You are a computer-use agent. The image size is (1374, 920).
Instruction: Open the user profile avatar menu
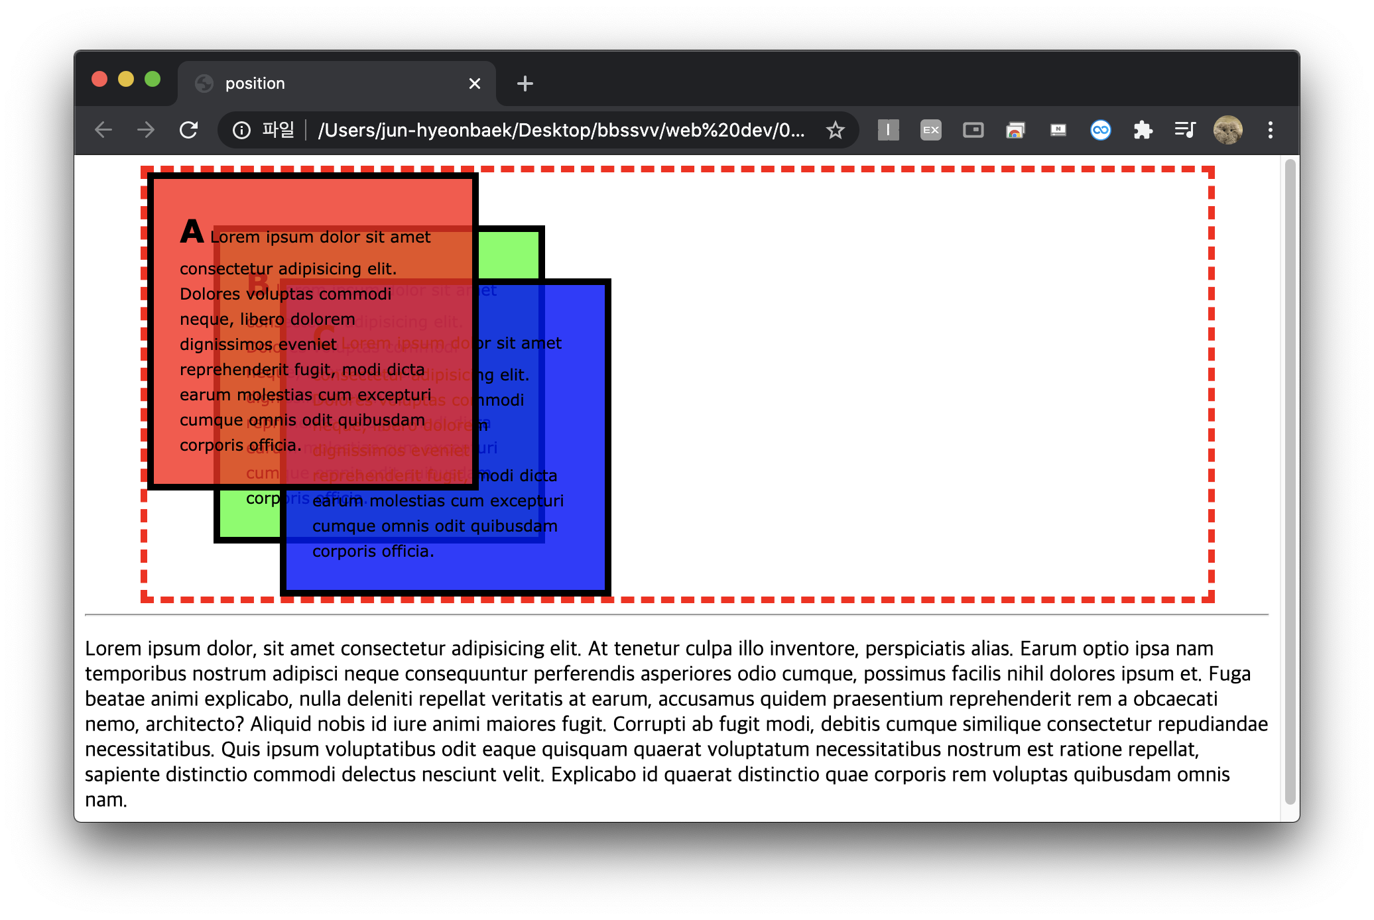(x=1227, y=130)
